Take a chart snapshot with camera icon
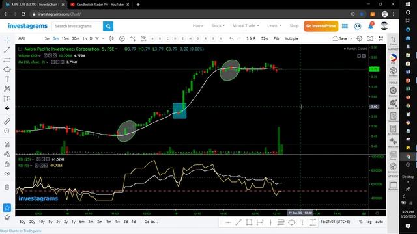The height and width of the screenshot is (234, 417). click(370, 39)
